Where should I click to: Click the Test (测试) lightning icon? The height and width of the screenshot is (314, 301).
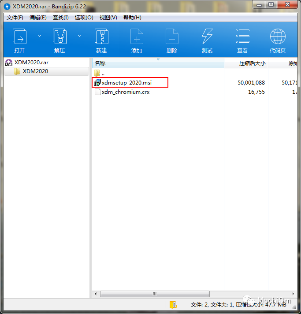point(207,37)
